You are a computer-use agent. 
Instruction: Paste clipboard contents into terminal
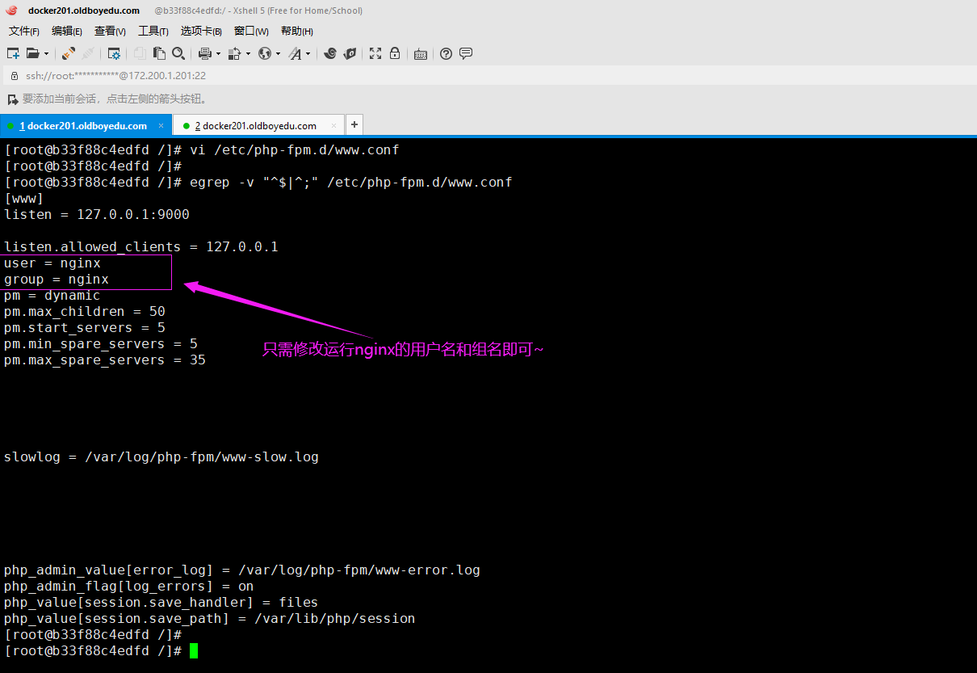[x=159, y=53]
